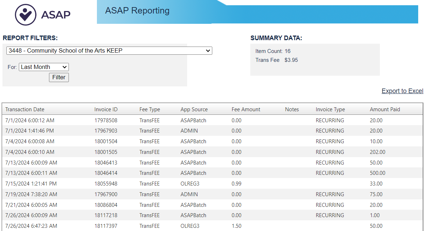Click the 1.00 amount paid cell

tap(375, 215)
